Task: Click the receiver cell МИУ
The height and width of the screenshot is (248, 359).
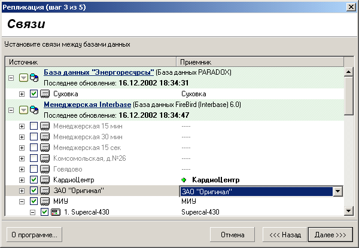Action: coord(188,201)
